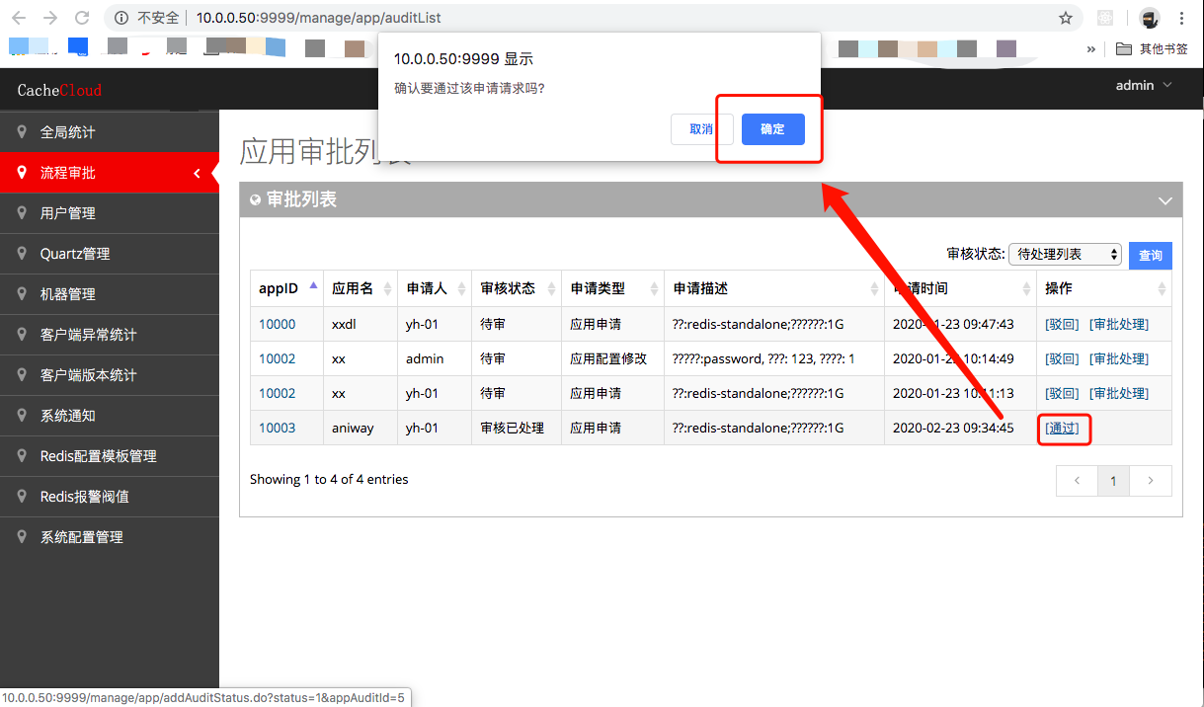Open 系统配置管理 menu item
Image resolution: width=1204 pixels, height=707 pixels.
click(x=110, y=536)
